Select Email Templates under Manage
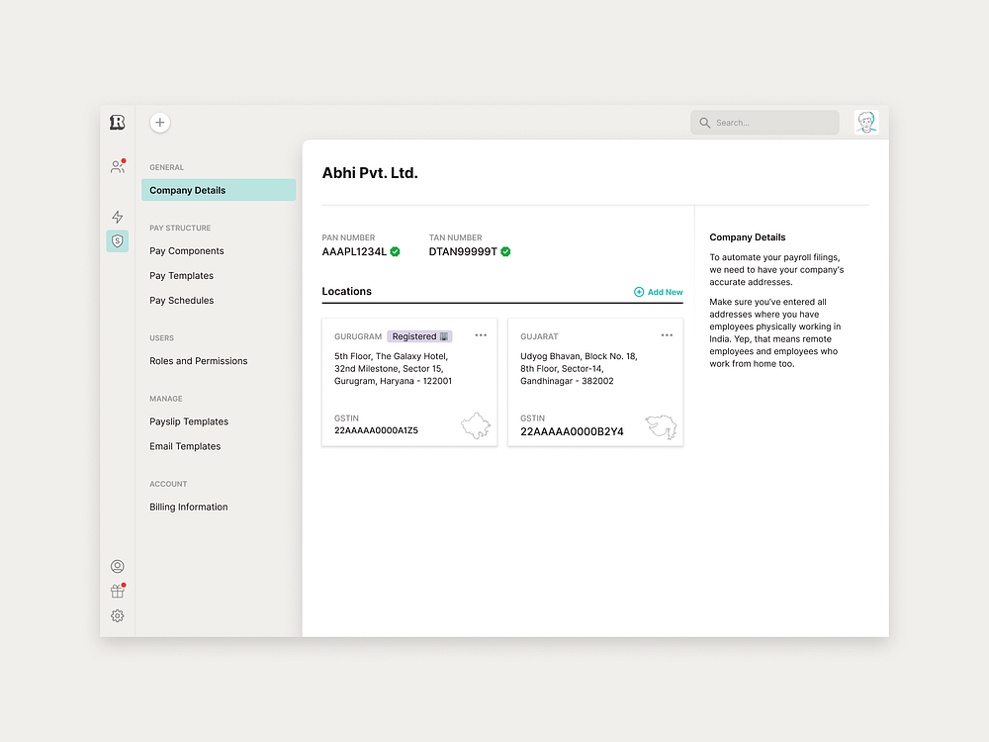 click(185, 446)
